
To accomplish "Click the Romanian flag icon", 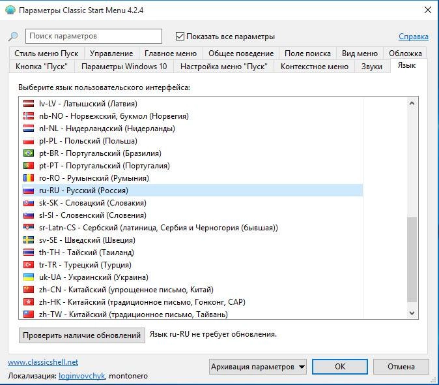I will tap(29, 177).
